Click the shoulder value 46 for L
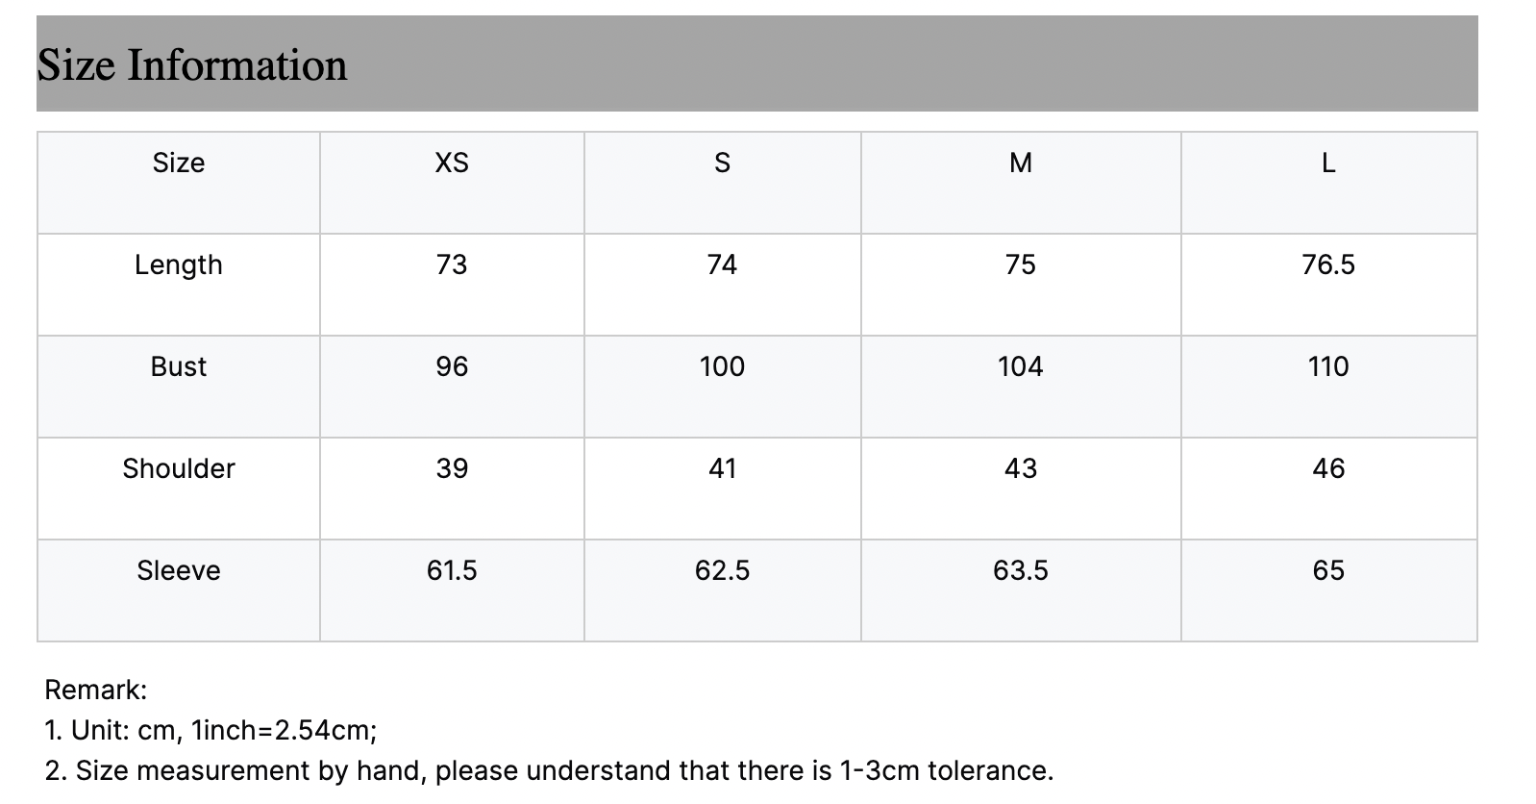Screen dimensions: 1536x804 click(x=1328, y=468)
